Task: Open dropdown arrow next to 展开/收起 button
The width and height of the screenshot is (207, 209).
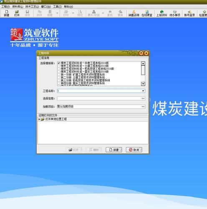Action: 103,13
